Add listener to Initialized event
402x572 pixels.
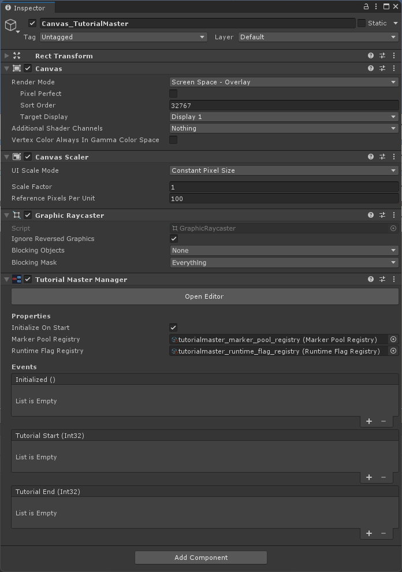[x=369, y=421]
